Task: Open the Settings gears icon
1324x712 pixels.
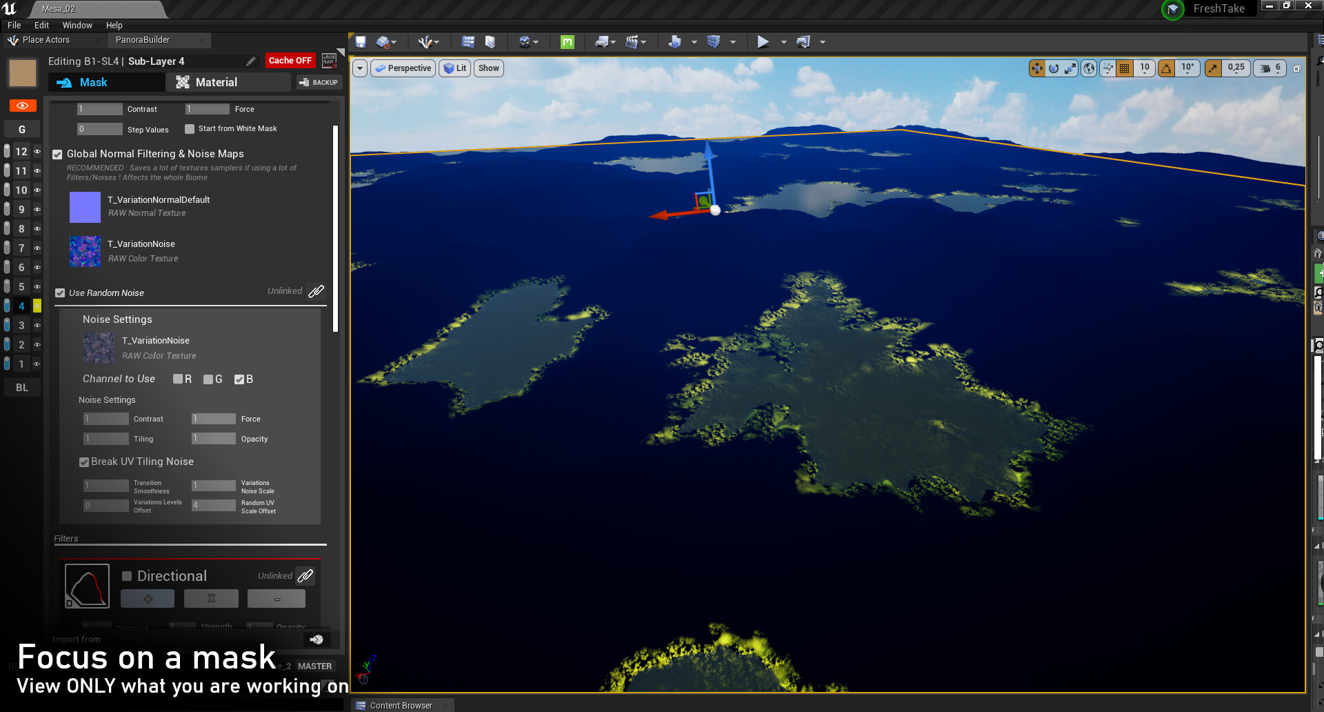Action: [x=525, y=42]
